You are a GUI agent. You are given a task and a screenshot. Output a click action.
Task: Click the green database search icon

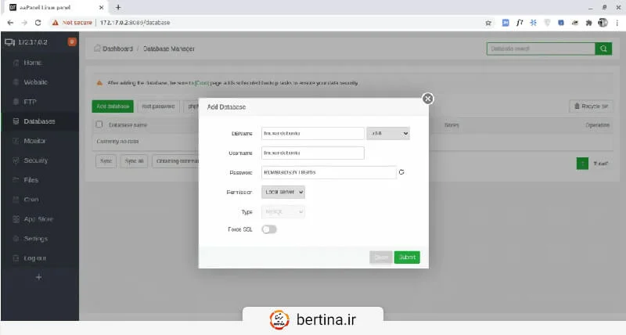pos(603,49)
